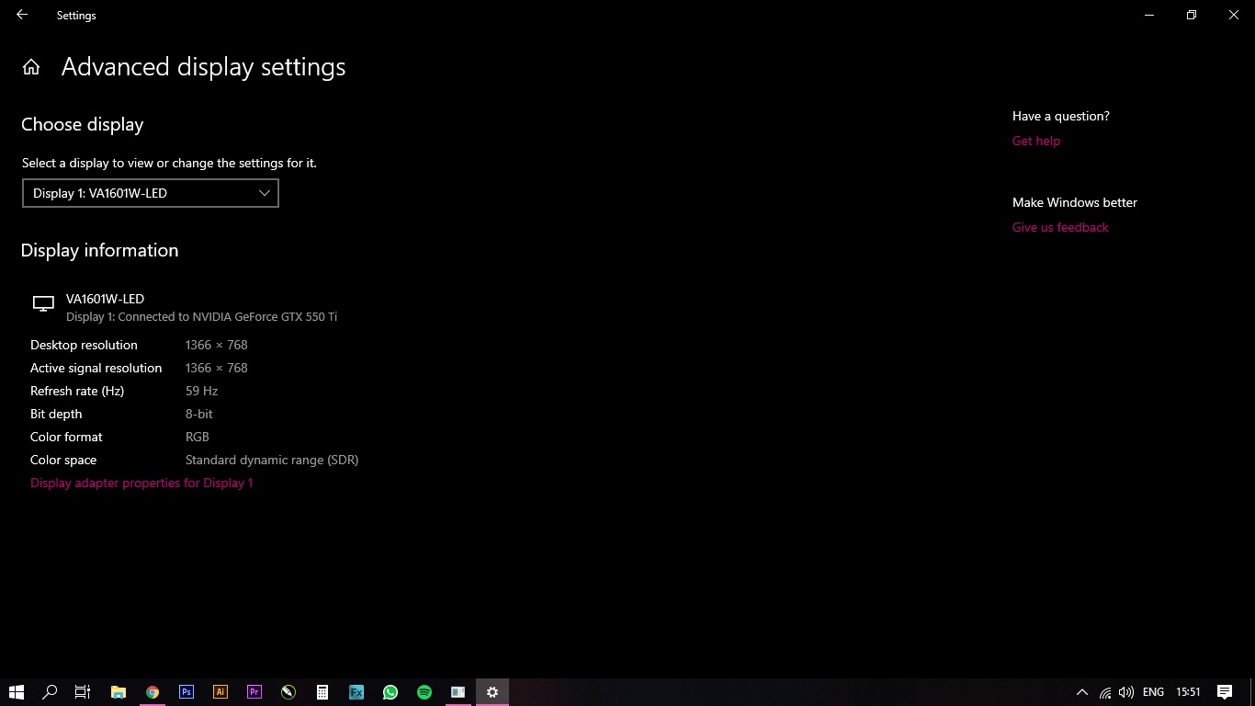Expand hidden icons in the system tray

[x=1081, y=691]
